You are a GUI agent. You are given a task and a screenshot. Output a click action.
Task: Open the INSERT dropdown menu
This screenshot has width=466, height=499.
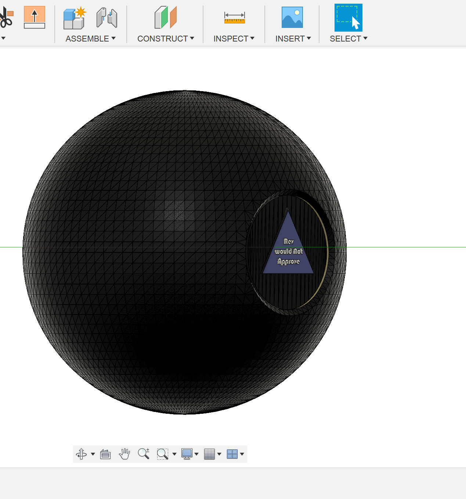(293, 39)
